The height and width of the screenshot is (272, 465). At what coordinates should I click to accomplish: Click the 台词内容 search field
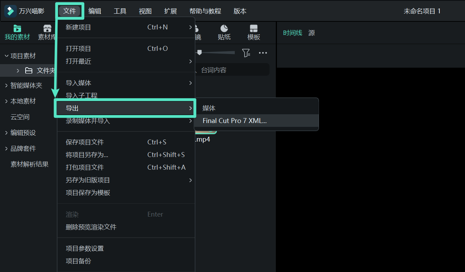[232, 70]
